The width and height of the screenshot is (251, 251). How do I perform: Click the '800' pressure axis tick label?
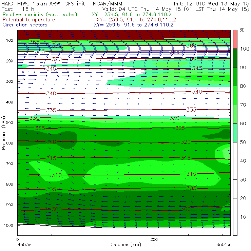(9, 184)
